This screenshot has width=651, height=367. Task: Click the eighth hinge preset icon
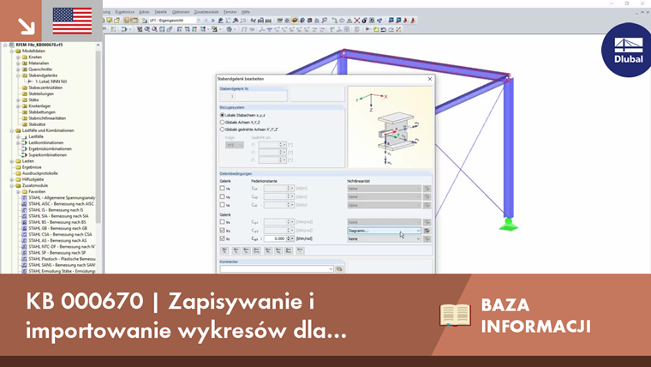pos(300,250)
